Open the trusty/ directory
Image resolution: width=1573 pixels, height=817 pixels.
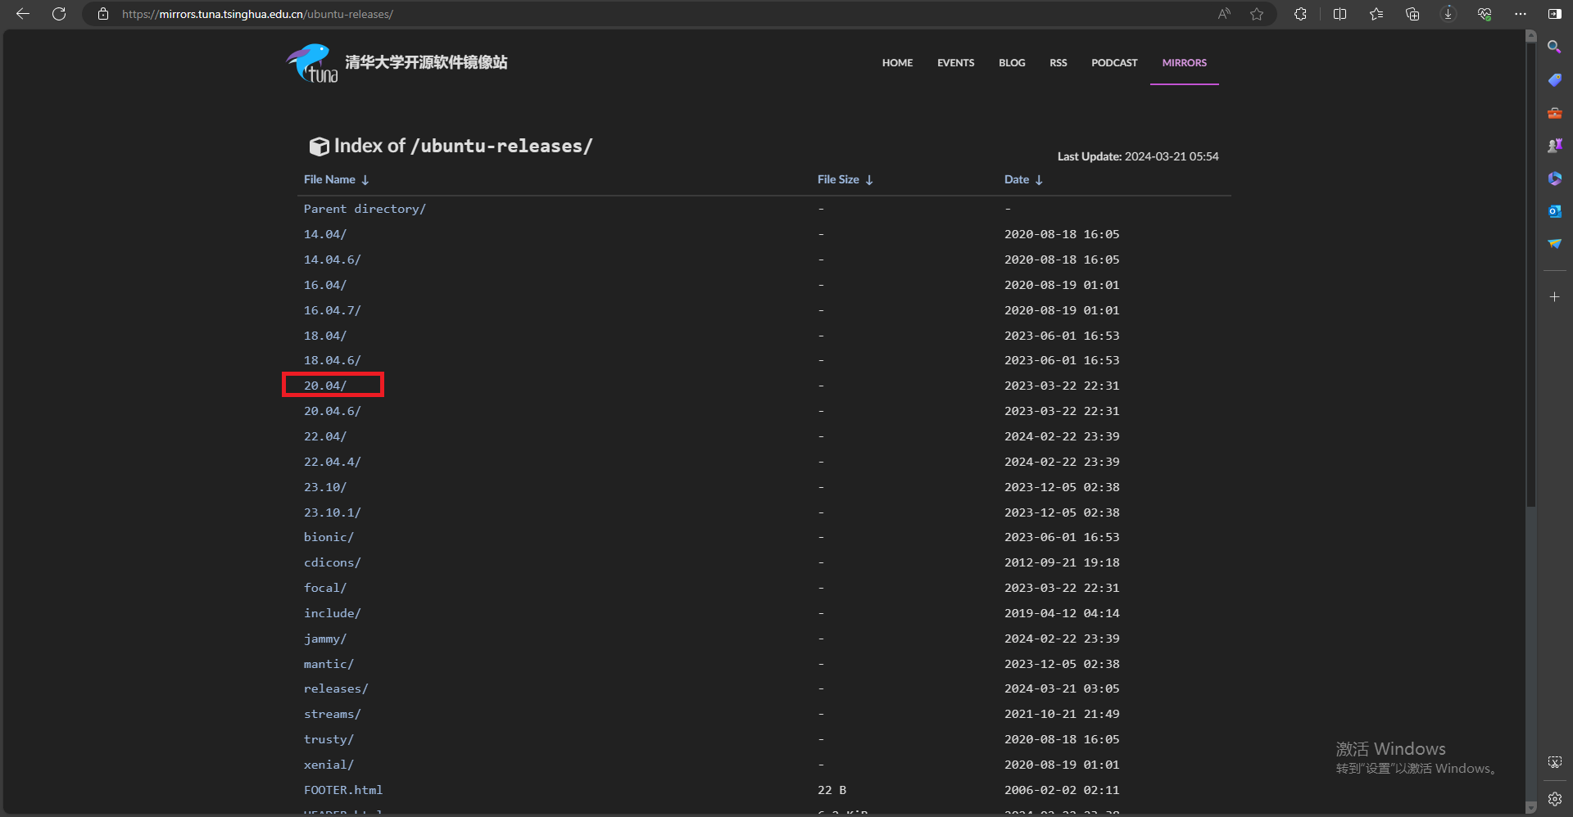[x=329, y=739]
